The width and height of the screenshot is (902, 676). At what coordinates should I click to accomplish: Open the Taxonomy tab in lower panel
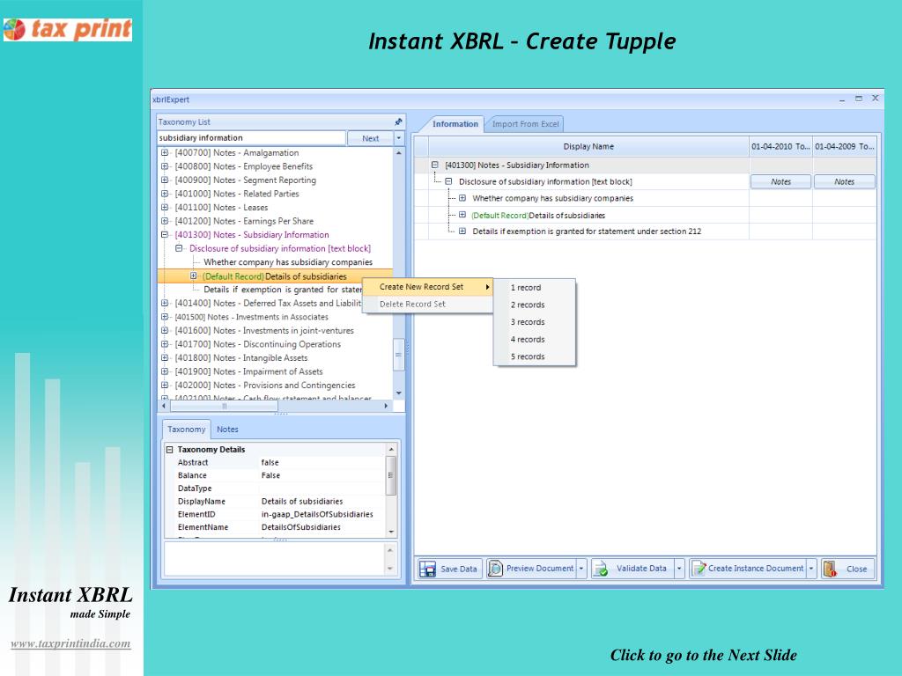click(187, 430)
